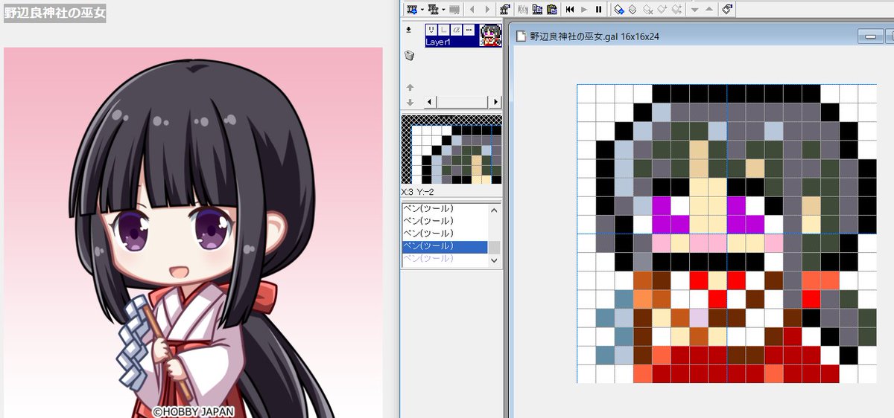Image resolution: width=894 pixels, height=418 pixels.
Task: Click layer panel move up arrow
Action: [x=410, y=88]
